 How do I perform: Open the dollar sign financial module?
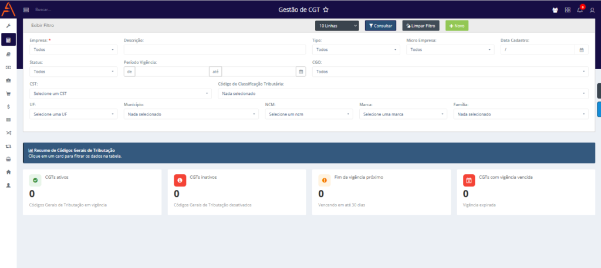8,107
